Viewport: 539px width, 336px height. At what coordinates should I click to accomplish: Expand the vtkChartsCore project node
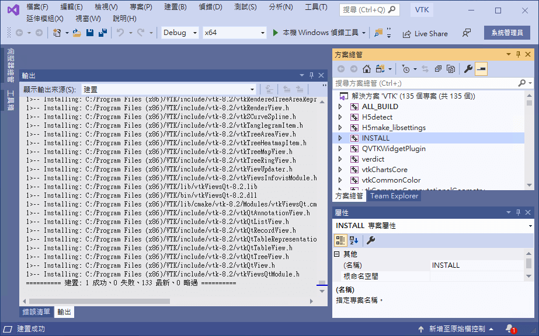pos(340,170)
